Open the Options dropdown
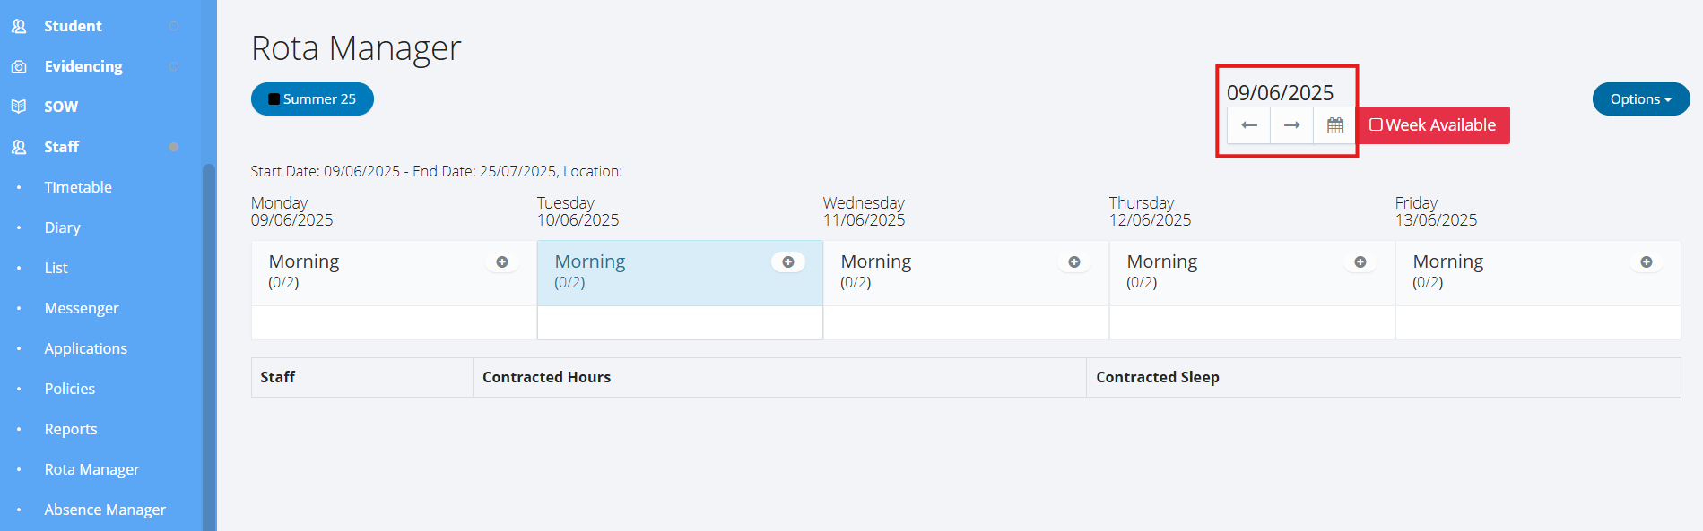Image resolution: width=1703 pixels, height=531 pixels. [1640, 99]
